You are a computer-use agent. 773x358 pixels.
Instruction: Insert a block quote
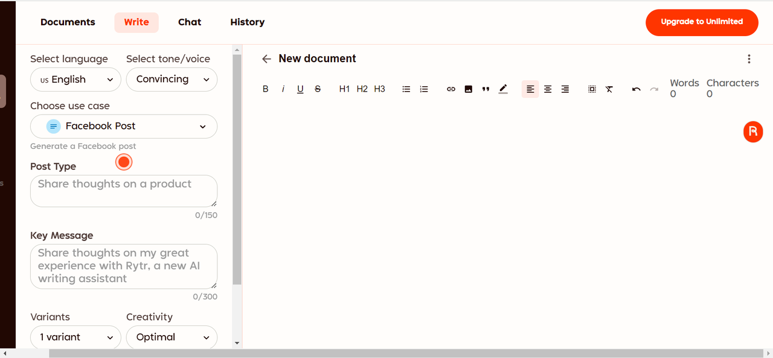486,89
